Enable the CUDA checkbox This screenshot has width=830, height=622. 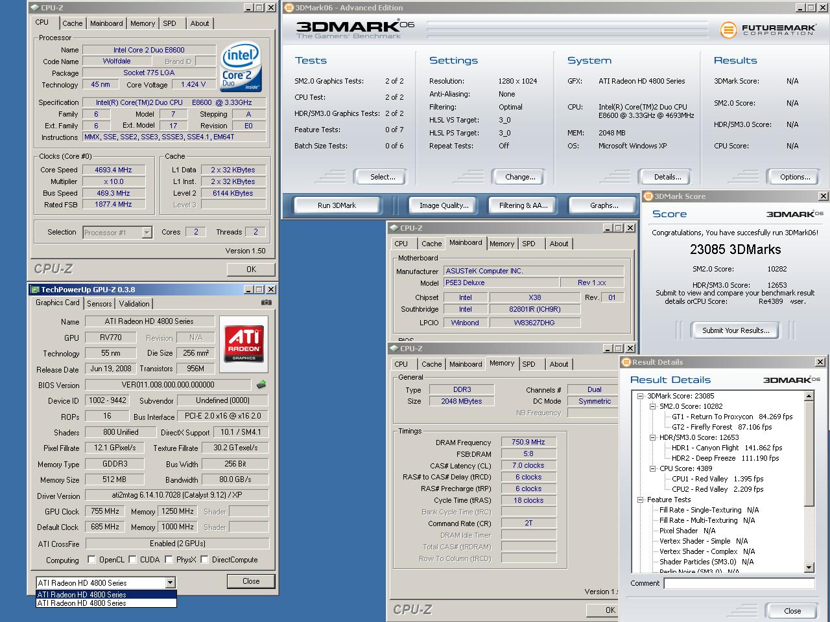tap(132, 560)
